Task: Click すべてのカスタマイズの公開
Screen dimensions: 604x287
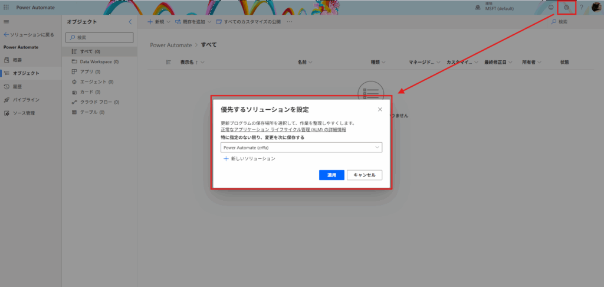Action: (248, 22)
